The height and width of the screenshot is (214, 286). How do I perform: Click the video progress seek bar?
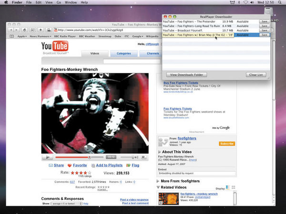[x=80, y=157]
